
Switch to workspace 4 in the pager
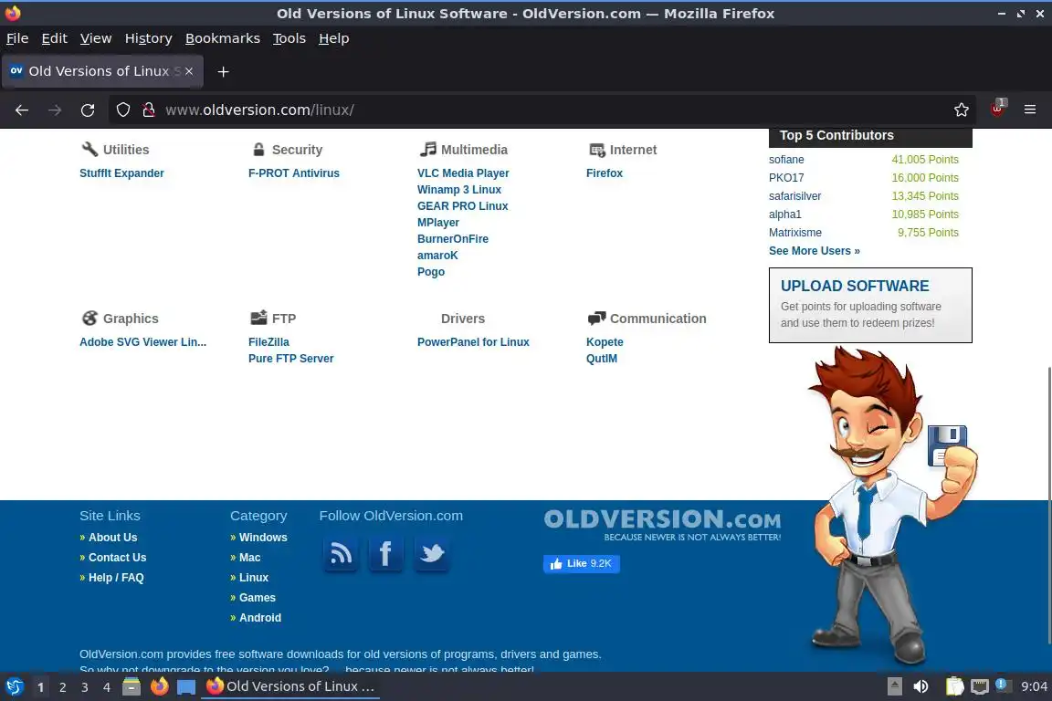[107, 687]
